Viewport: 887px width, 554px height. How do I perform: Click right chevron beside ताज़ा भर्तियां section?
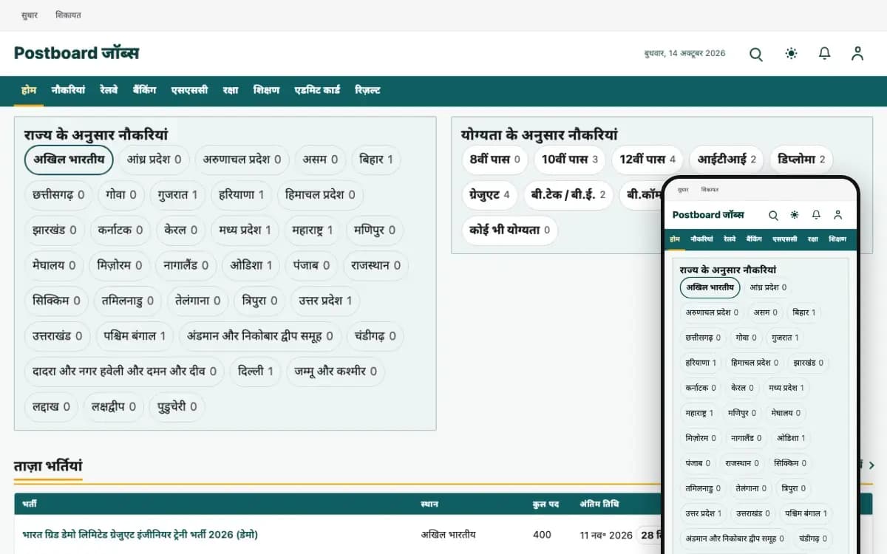[871, 465]
